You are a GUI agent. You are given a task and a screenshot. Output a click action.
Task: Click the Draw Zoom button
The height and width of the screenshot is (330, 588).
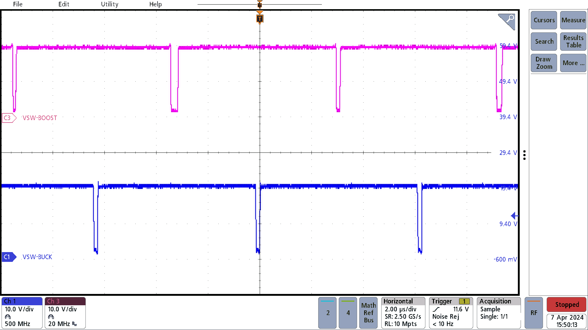544,63
